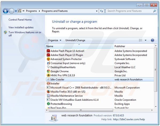Click the search magnifier icon

click(x=154, y=11)
